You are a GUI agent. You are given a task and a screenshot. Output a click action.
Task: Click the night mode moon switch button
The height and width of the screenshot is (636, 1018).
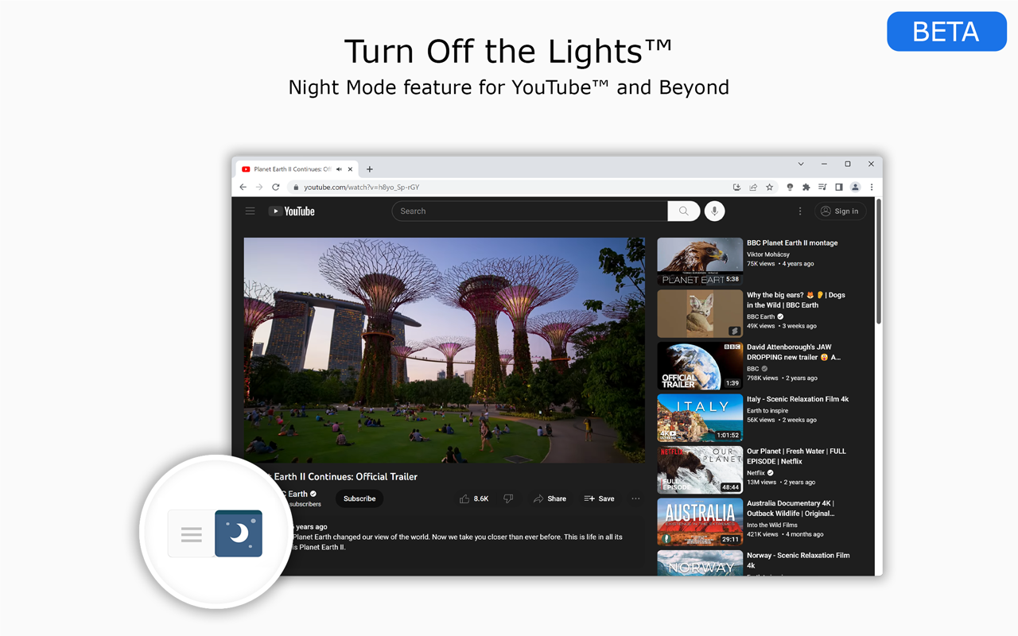239,533
